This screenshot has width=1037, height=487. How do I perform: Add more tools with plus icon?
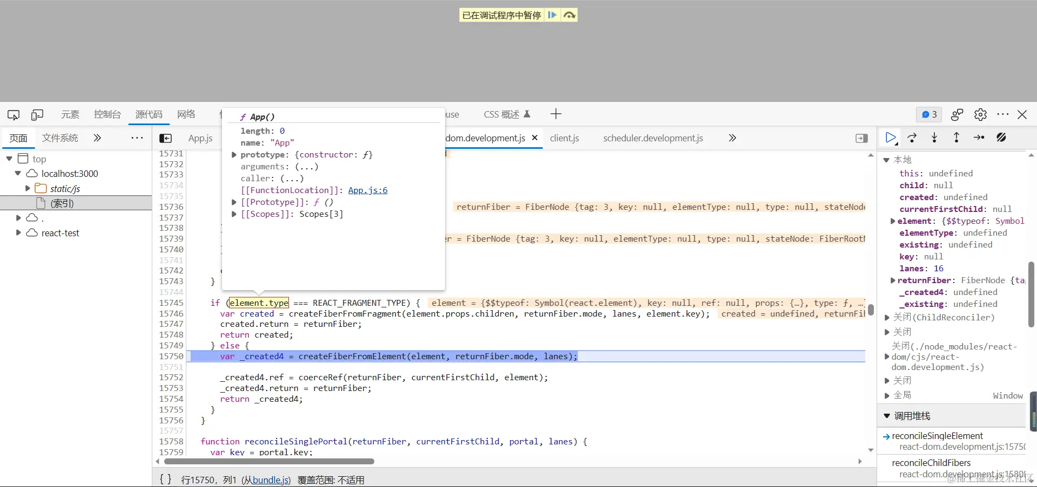556,114
